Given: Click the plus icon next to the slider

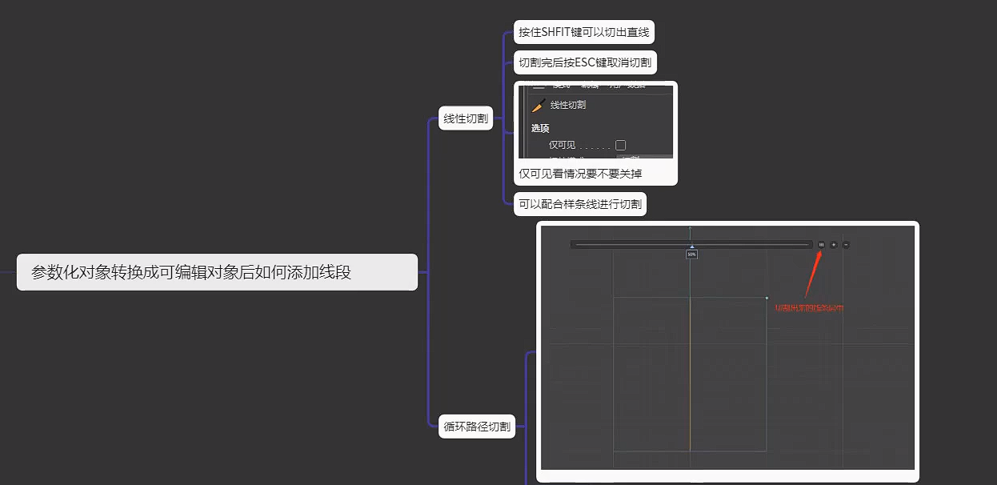Looking at the screenshot, I should [x=834, y=244].
